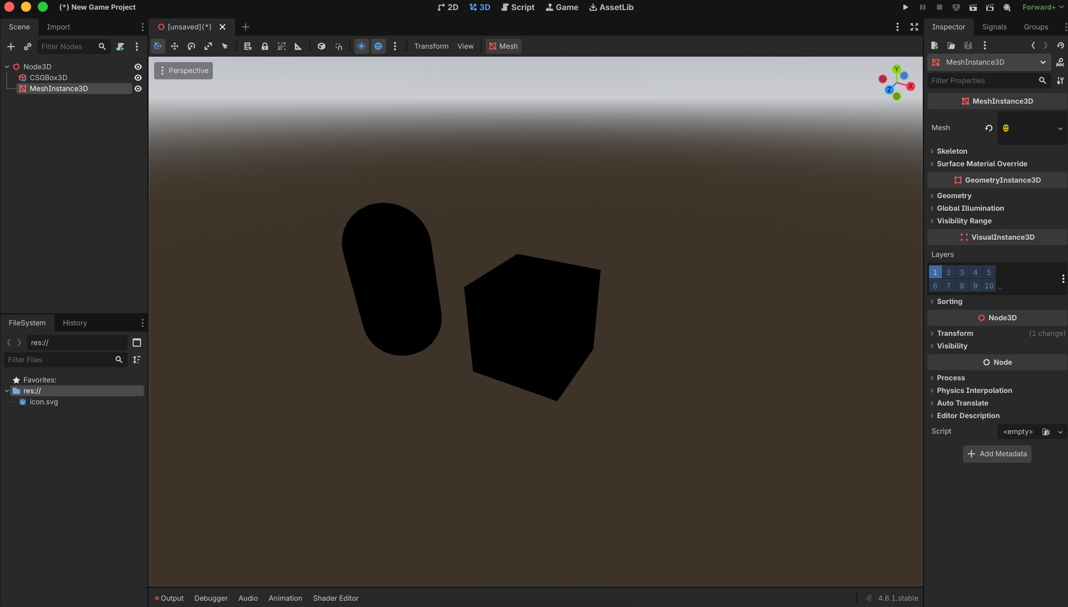Click the instantiate child scene link icon
The image size is (1068, 607).
pos(27,47)
